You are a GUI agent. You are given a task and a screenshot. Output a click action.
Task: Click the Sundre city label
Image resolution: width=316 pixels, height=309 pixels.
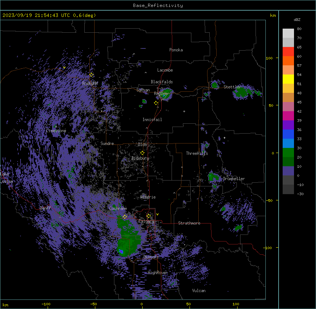(107, 143)
